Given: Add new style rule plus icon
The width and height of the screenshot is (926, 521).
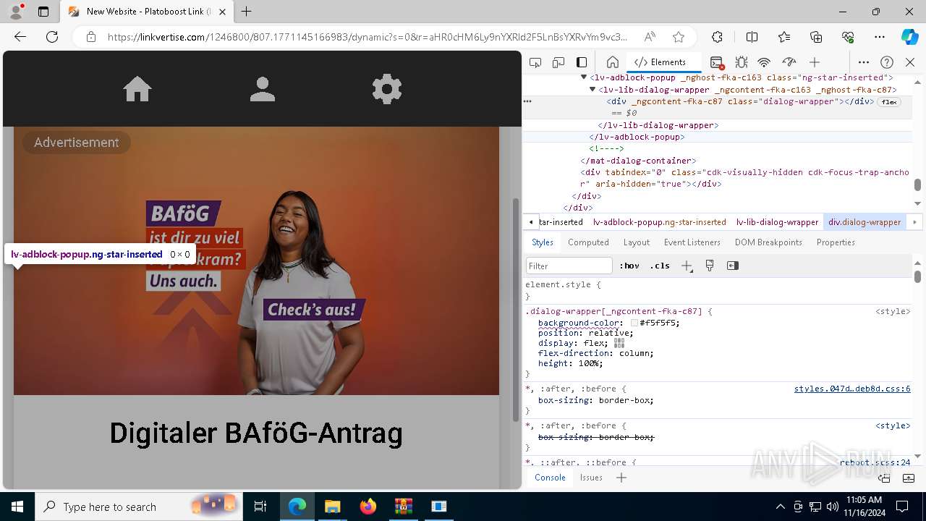Looking at the screenshot, I should (687, 266).
